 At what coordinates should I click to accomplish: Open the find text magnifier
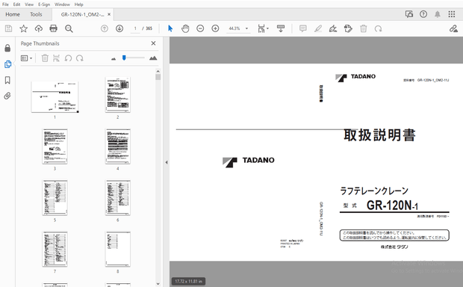pyautogui.click(x=69, y=28)
